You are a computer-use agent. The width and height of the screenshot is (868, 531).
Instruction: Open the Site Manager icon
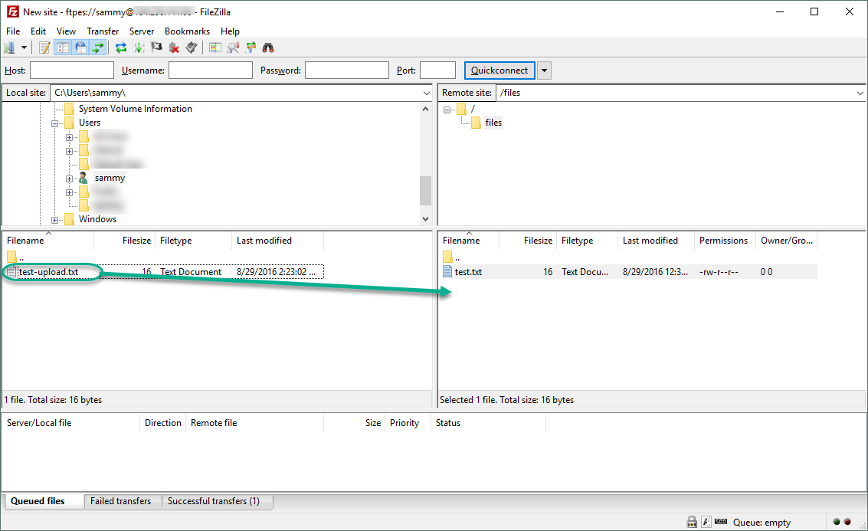point(9,48)
